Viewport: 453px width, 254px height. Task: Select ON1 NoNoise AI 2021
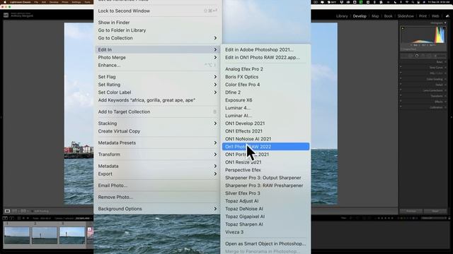(248, 139)
